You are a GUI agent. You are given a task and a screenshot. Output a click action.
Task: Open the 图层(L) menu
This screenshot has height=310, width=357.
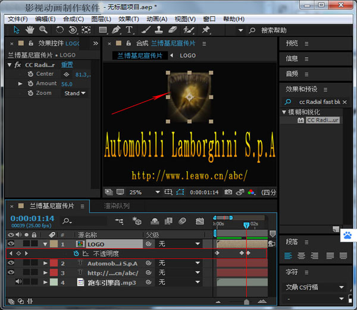point(101,19)
